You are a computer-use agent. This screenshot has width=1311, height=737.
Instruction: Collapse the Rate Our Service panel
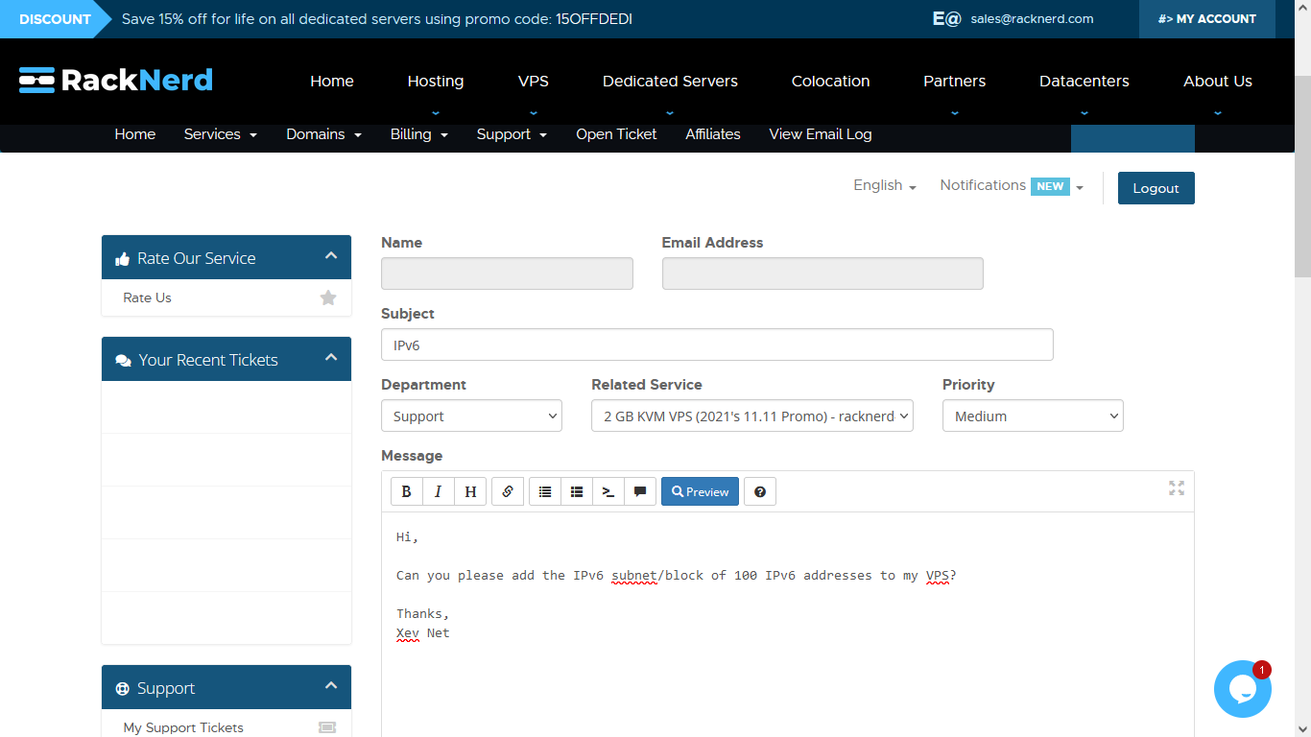coord(331,256)
